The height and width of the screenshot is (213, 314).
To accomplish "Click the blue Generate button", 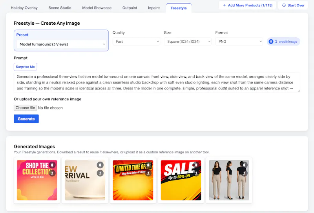I will tap(26, 119).
